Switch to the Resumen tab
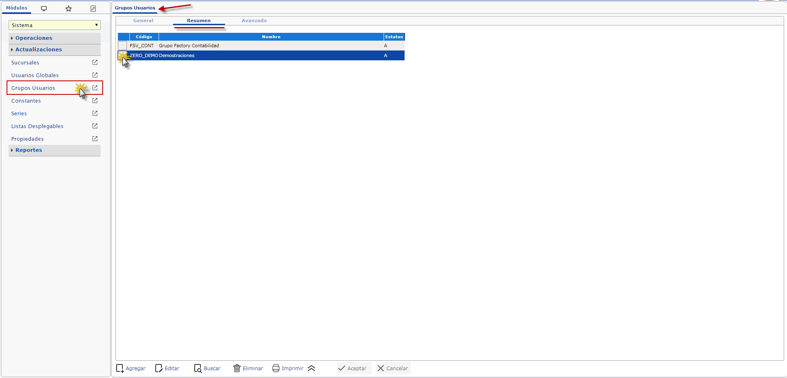This screenshot has width=787, height=378. (199, 21)
